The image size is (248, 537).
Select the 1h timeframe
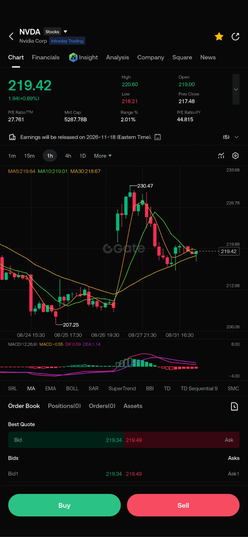pos(50,156)
